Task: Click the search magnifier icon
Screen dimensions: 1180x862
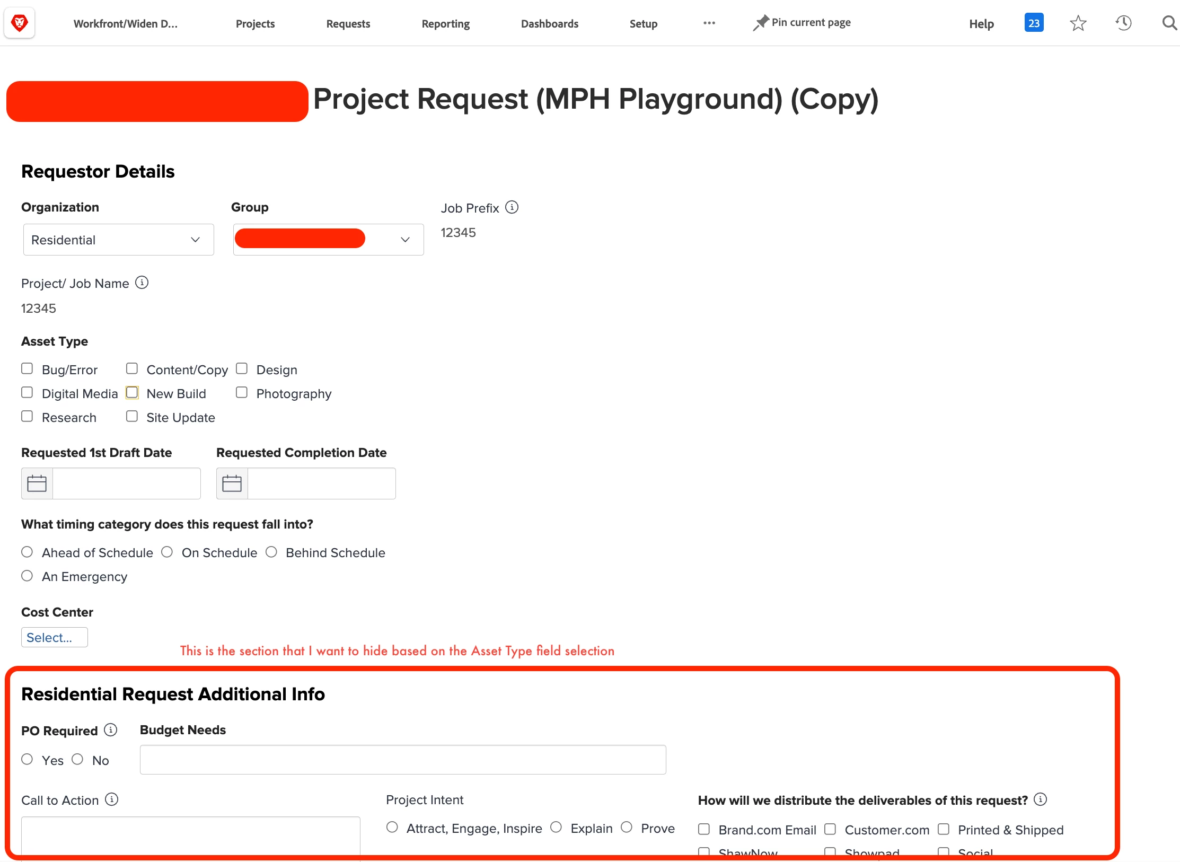Action: [1169, 23]
